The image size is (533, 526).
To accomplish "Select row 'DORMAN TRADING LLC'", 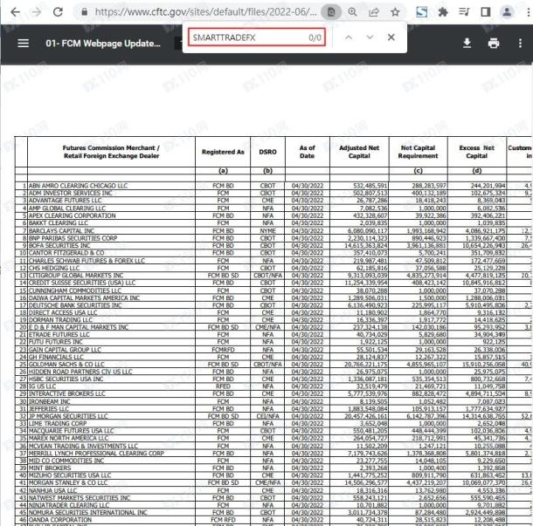I will (273, 319).
